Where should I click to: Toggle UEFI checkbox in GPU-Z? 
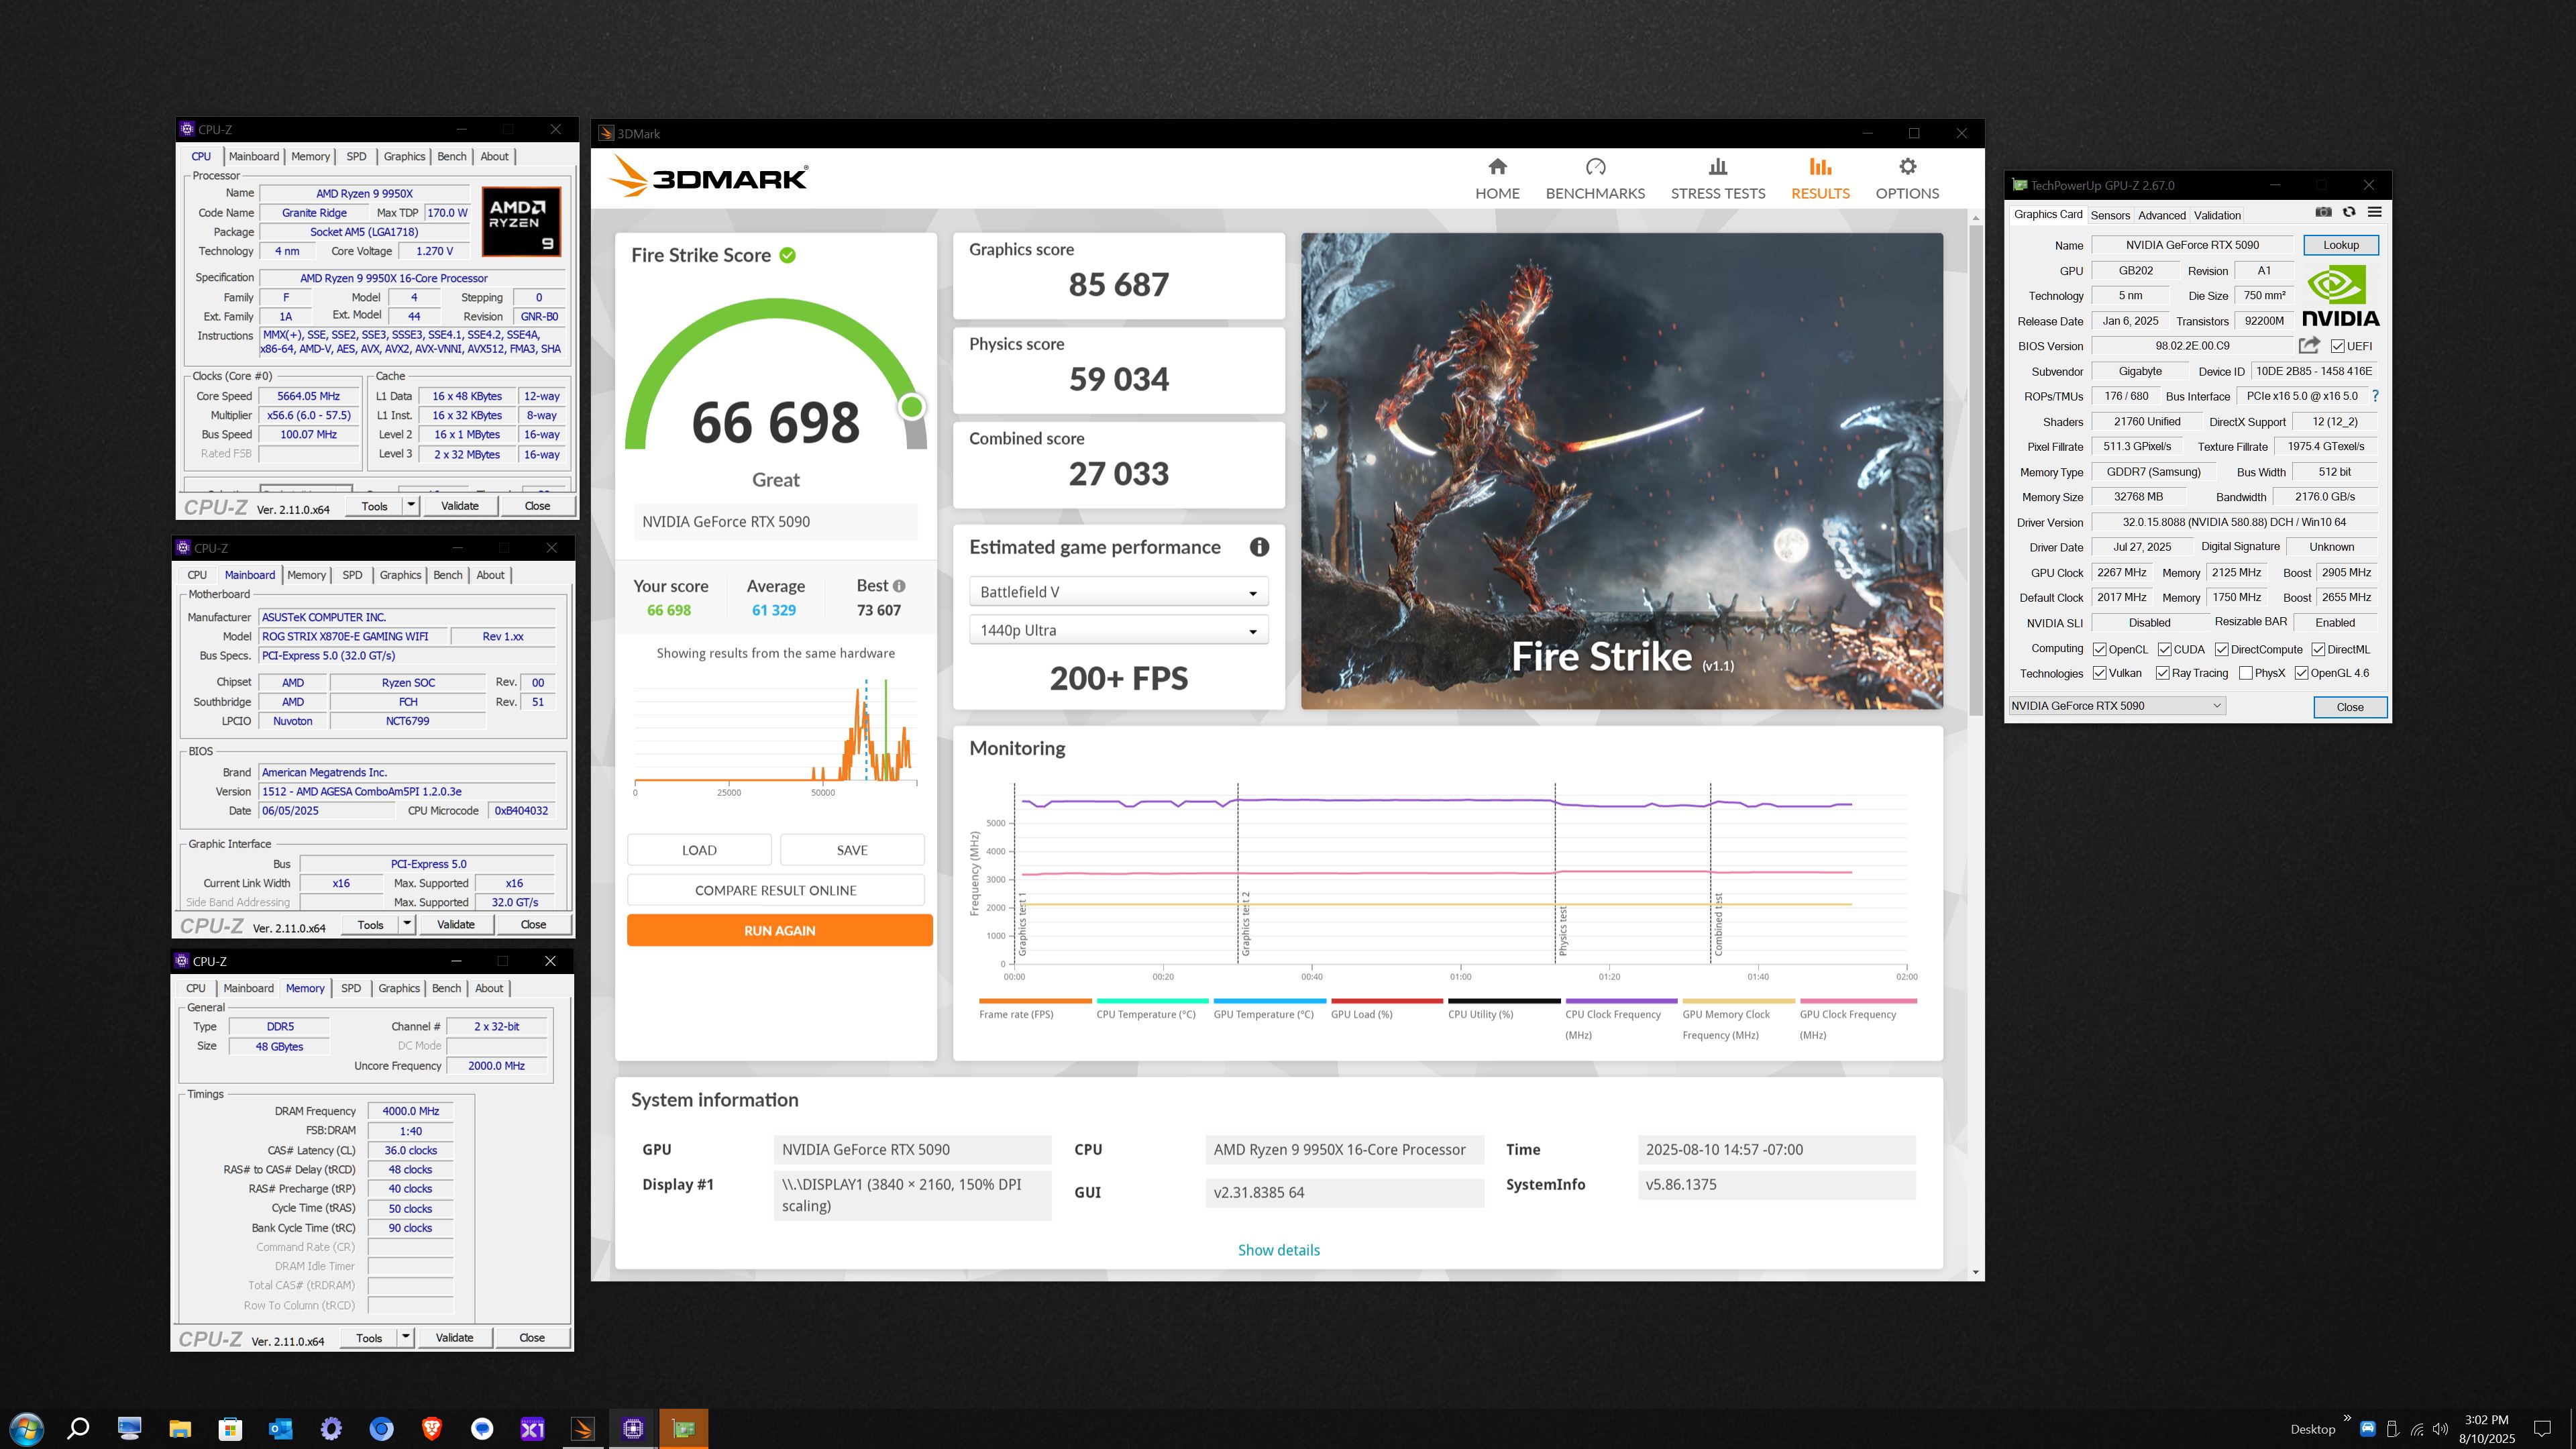pyautogui.click(x=2337, y=346)
